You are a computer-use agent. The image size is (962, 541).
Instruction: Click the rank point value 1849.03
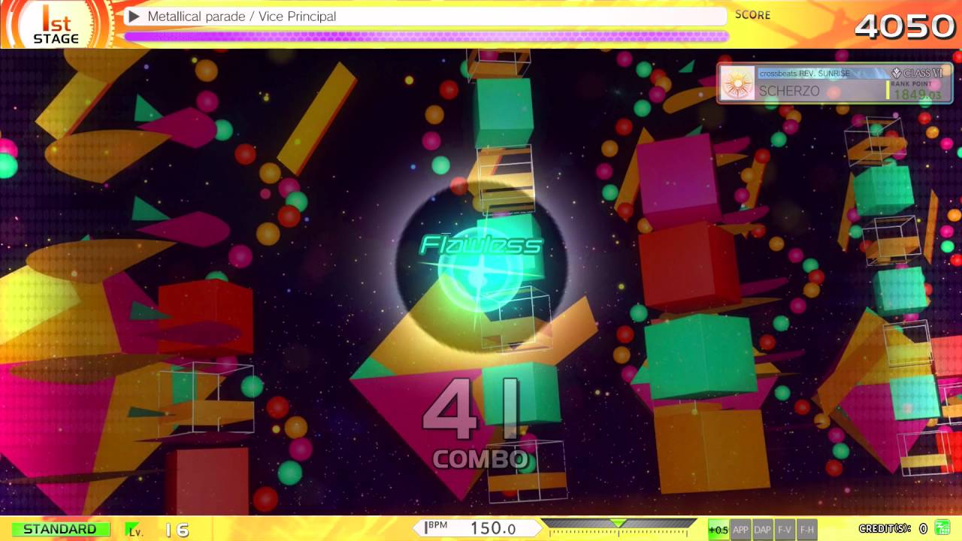tap(917, 95)
